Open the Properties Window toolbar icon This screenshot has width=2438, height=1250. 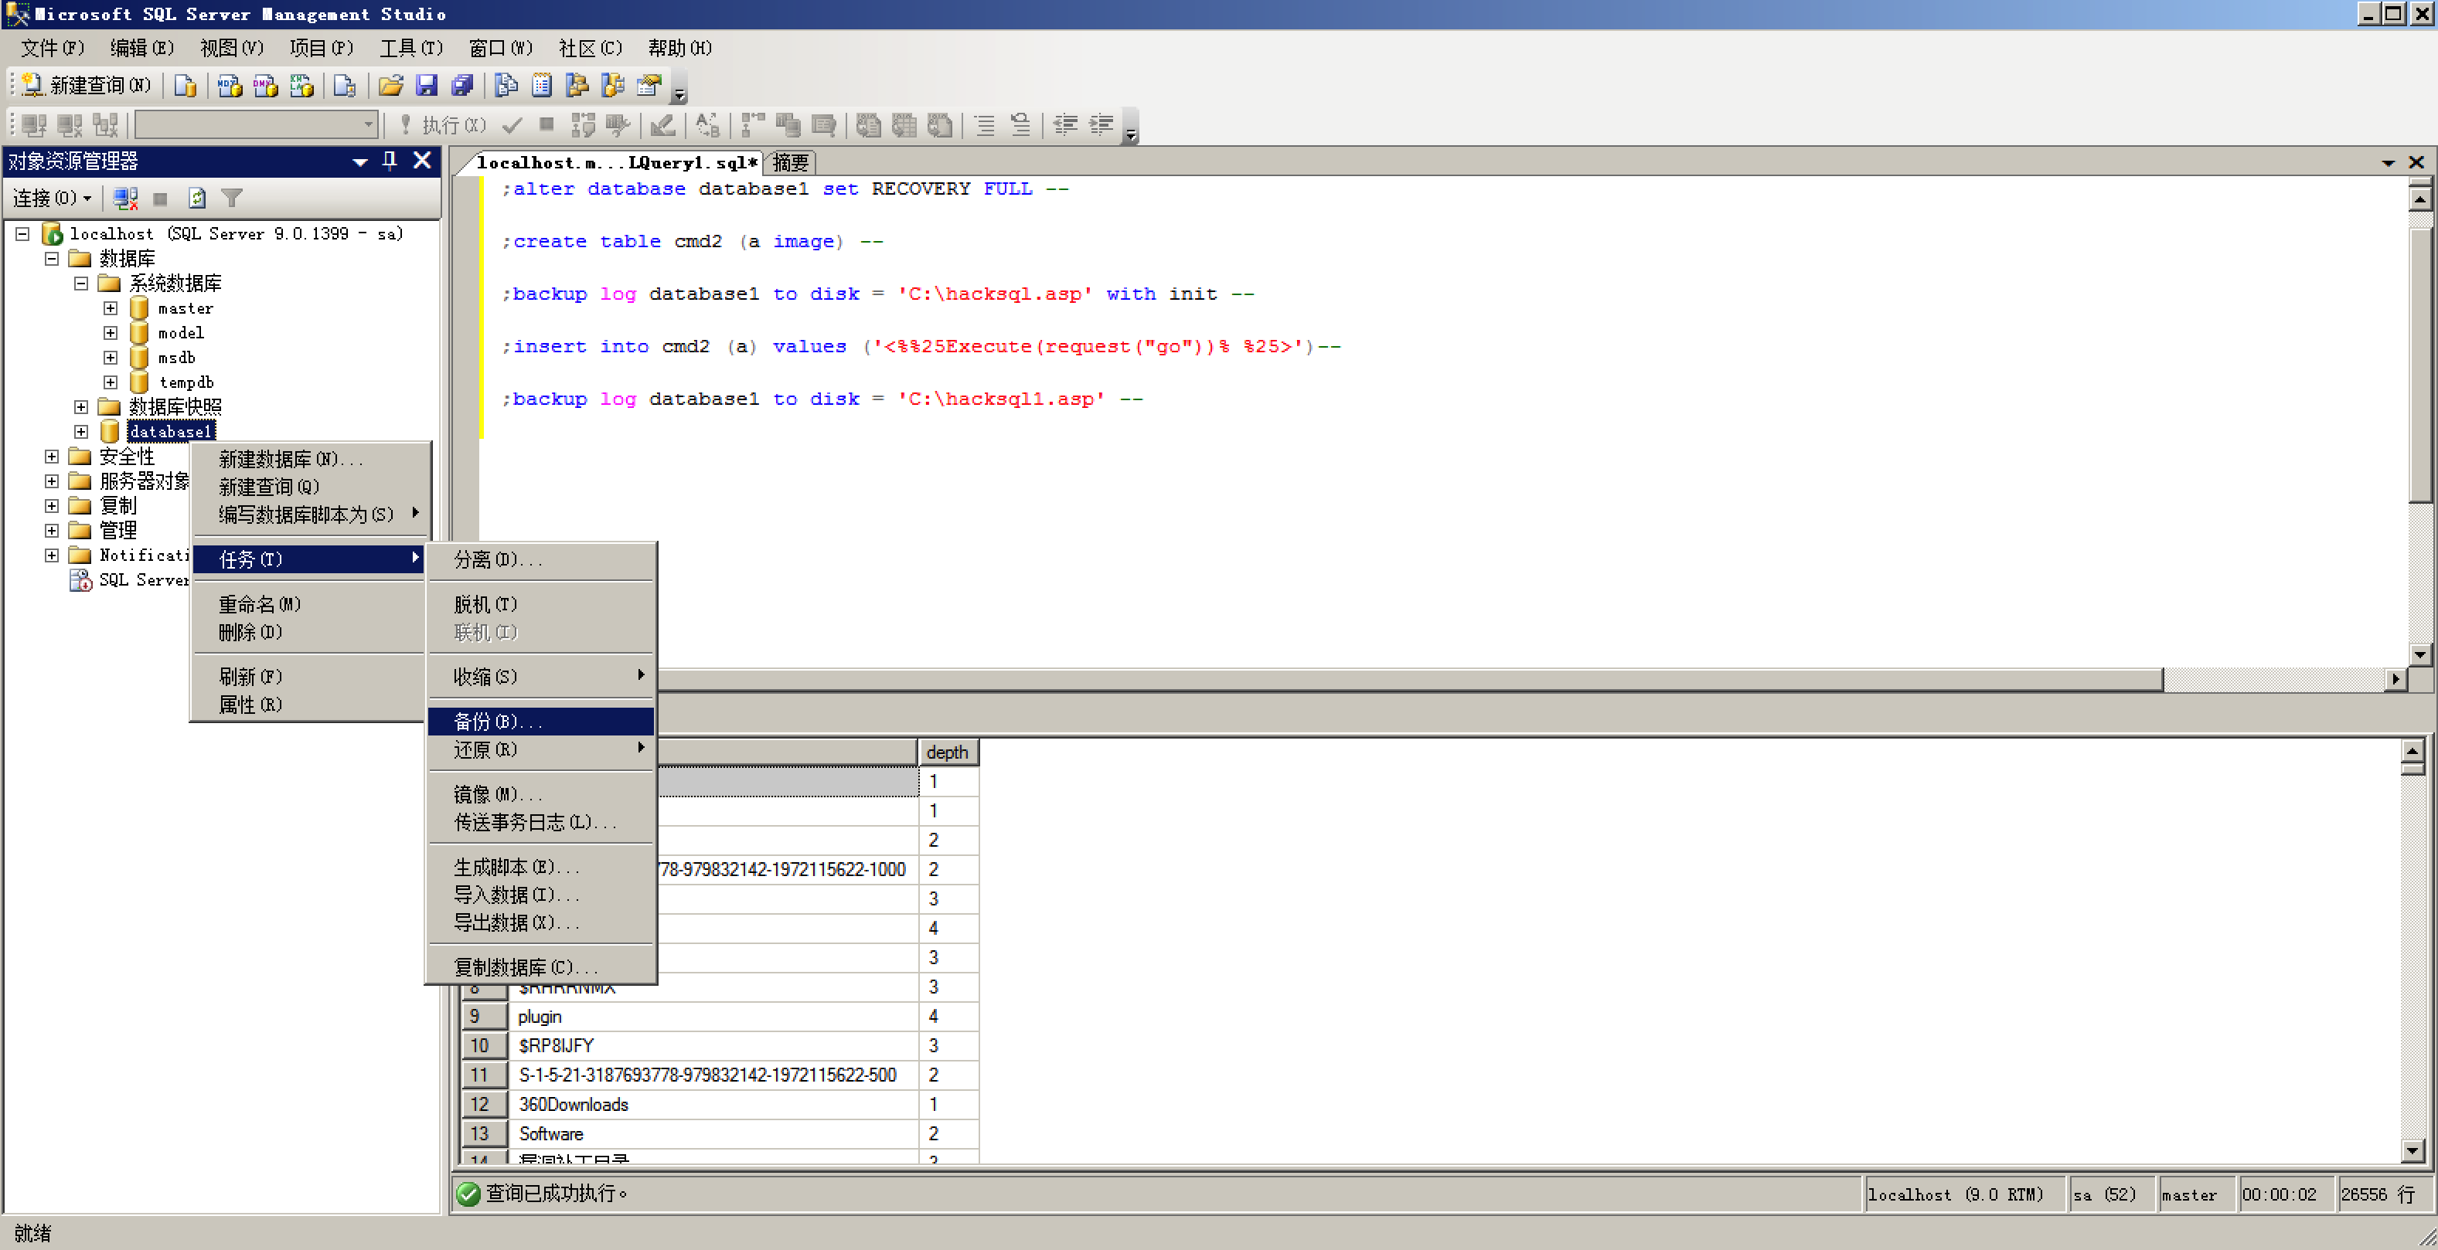649,86
